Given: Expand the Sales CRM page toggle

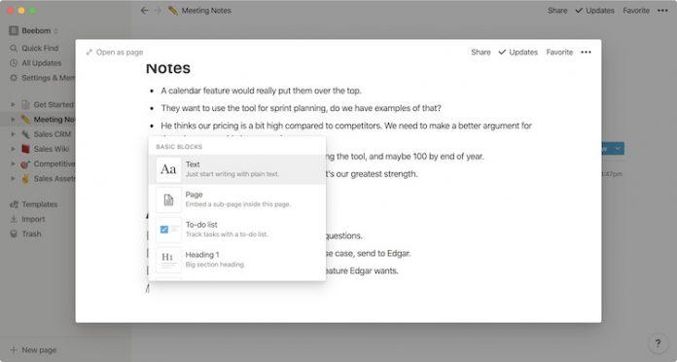Looking at the screenshot, I should (x=13, y=134).
